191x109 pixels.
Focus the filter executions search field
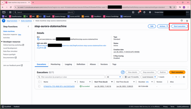71,77
